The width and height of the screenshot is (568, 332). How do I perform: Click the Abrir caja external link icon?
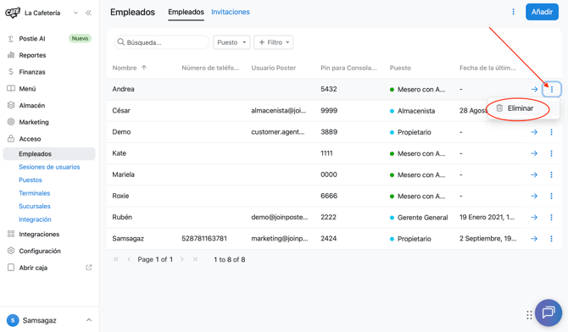click(89, 268)
